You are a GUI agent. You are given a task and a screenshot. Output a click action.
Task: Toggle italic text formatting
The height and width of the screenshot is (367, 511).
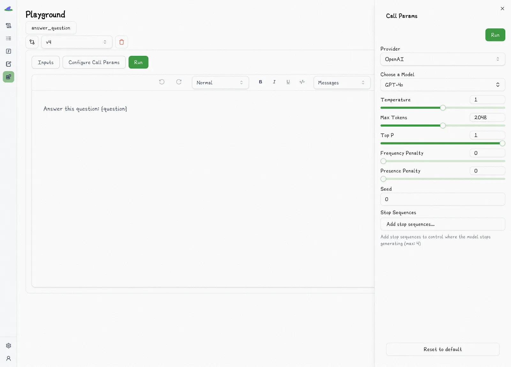tap(274, 82)
